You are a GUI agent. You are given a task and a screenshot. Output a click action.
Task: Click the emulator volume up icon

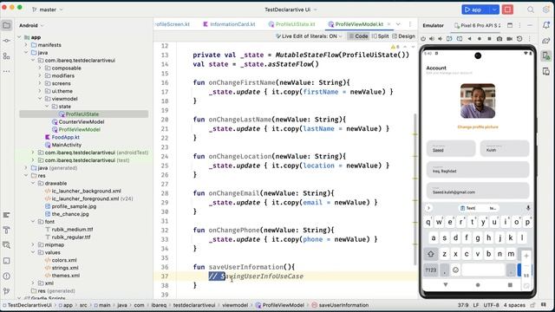coord(432,38)
